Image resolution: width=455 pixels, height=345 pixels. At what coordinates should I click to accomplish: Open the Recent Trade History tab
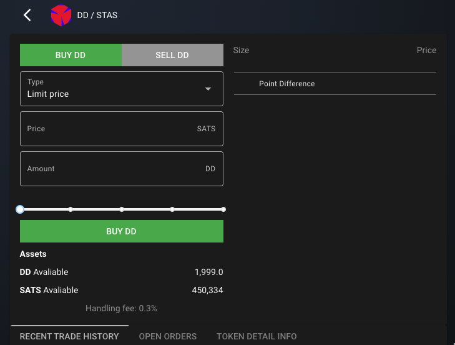69,336
